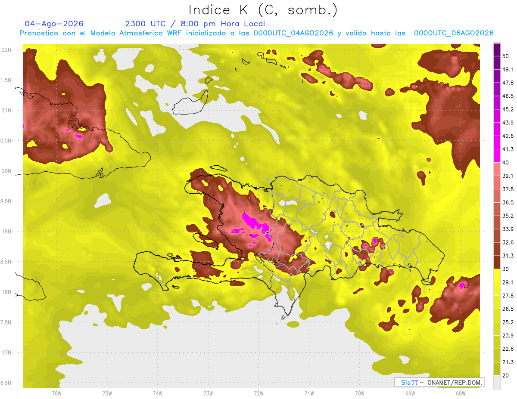Click the colorbar value "31.3"
517x399 pixels.
point(508,256)
